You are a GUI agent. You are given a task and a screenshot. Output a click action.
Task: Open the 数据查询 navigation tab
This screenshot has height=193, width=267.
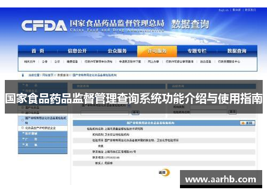pos(237,51)
